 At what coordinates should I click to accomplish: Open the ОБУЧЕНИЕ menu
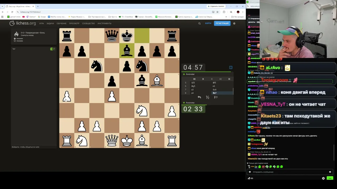61,23
